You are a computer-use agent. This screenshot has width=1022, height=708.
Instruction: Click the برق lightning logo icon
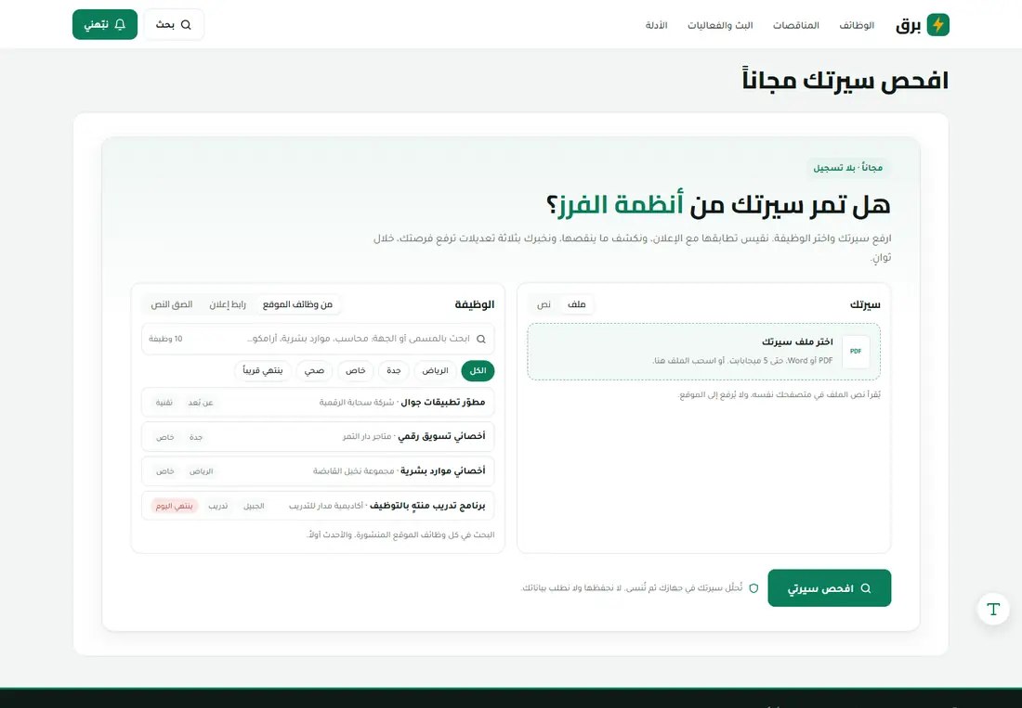(x=938, y=25)
